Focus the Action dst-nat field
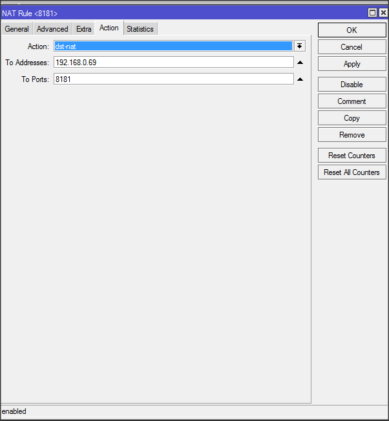This screenshot has width=389, height=421. 173,46
